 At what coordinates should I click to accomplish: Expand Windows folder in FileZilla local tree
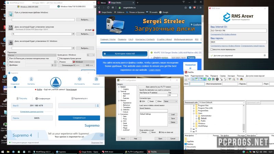(x=194, y=124)
